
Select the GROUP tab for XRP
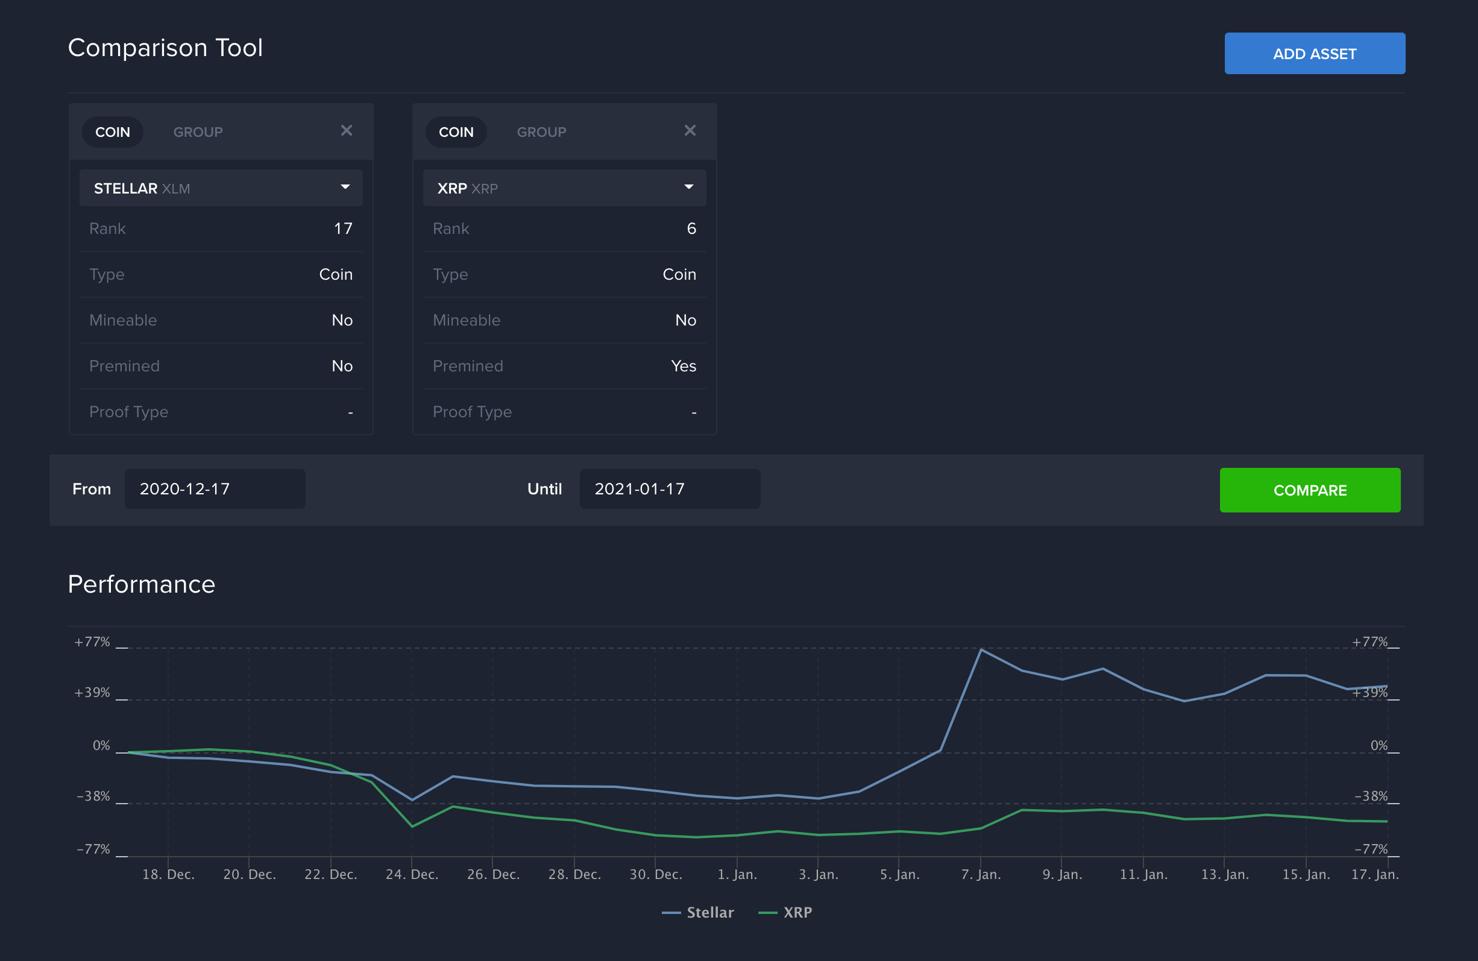(x=541, y=131)
